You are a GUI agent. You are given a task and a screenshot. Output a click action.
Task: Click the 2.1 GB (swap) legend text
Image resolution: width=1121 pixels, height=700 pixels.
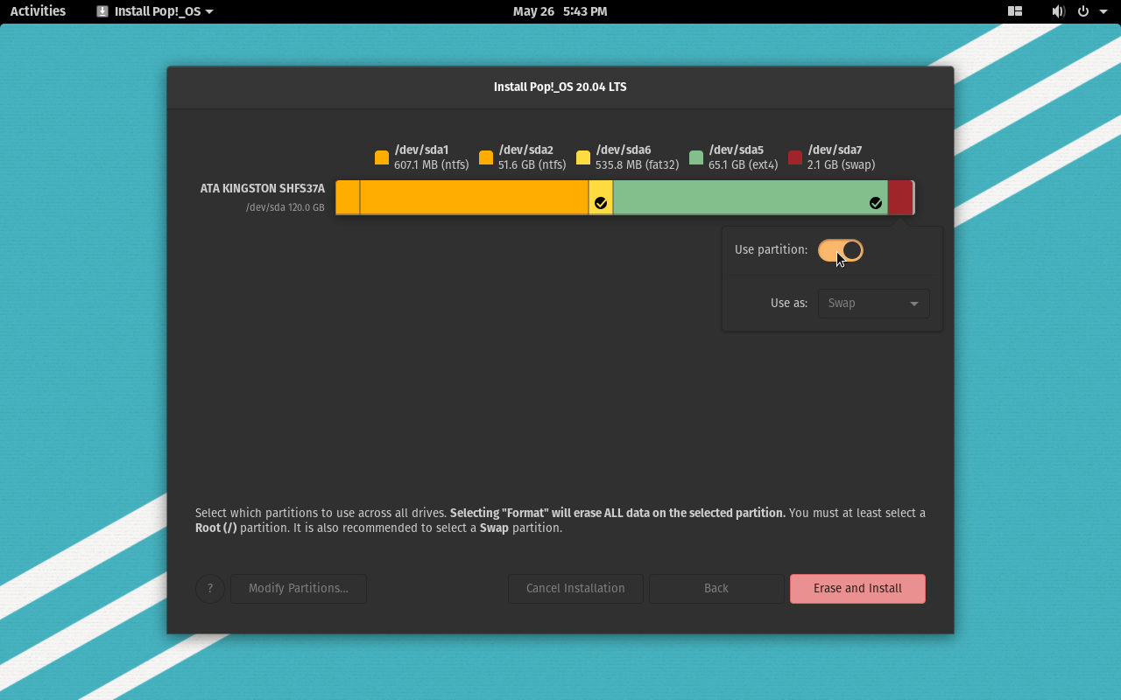(842, 164)
